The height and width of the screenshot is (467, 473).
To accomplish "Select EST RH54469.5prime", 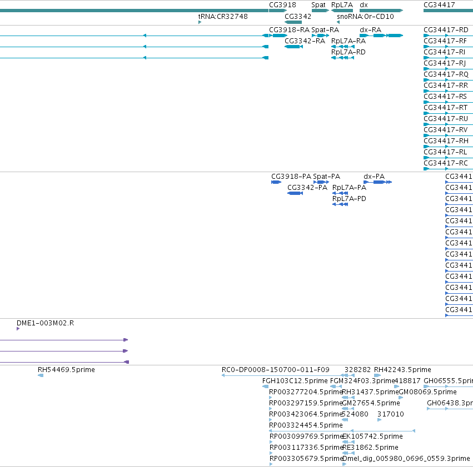I will (66, 370).
